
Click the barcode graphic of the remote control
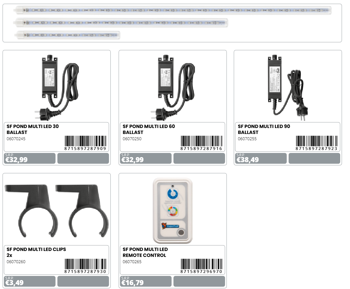(201, 264)
